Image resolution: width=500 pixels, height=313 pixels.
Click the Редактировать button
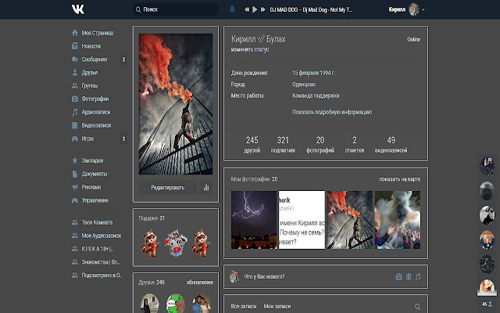(x=168, y=188)
